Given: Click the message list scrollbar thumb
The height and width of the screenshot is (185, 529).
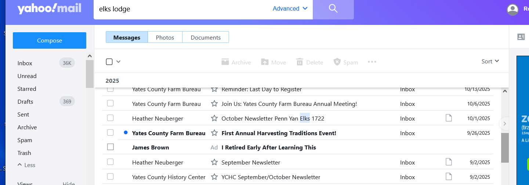Looking at the screenshot, I should [x=505, y=147].
